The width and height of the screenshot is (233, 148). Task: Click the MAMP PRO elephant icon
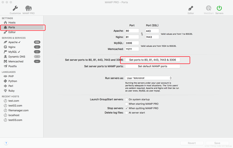[x=29, y=8]
